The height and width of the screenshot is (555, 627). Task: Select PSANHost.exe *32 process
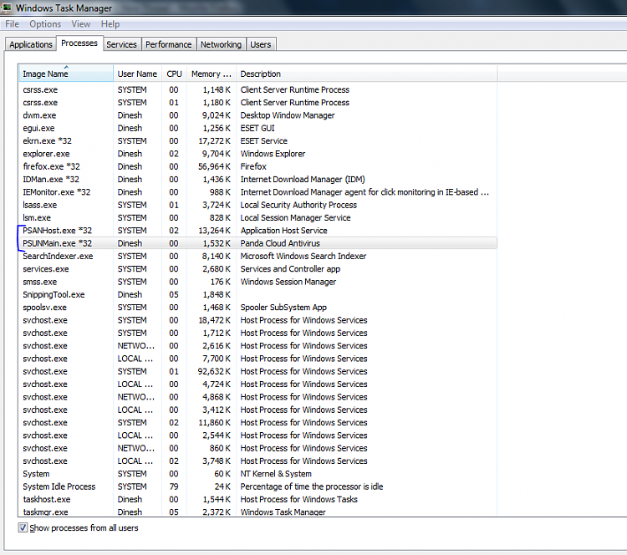[x=258, y=231]
